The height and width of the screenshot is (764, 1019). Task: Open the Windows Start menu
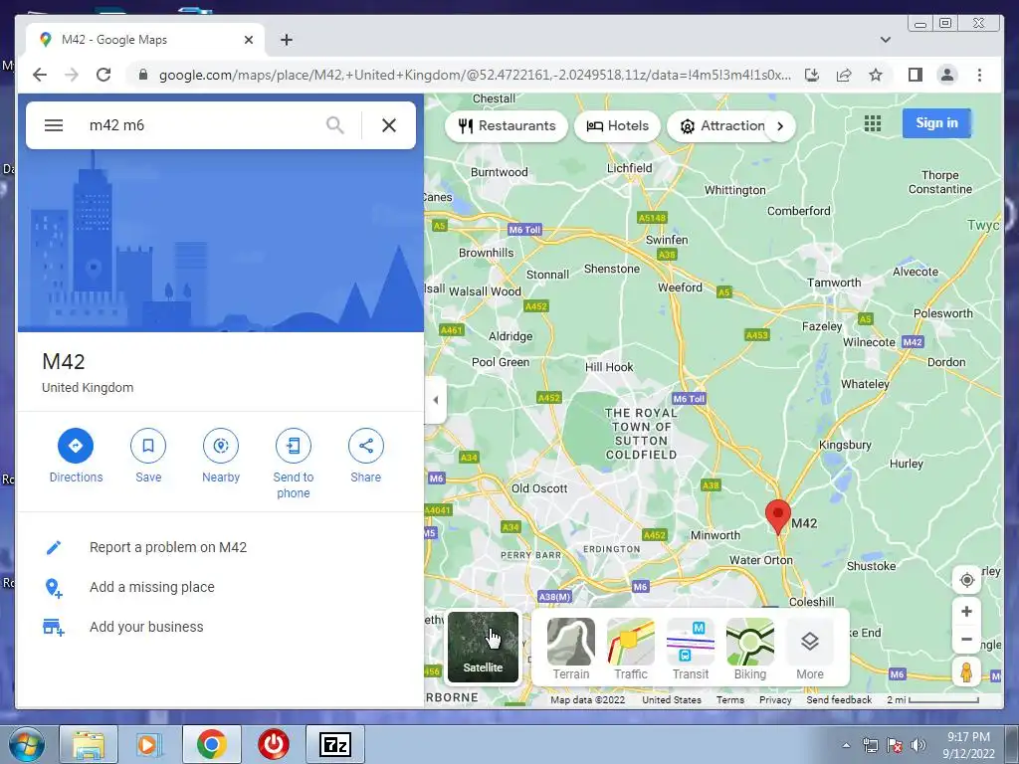pos(27,744)
